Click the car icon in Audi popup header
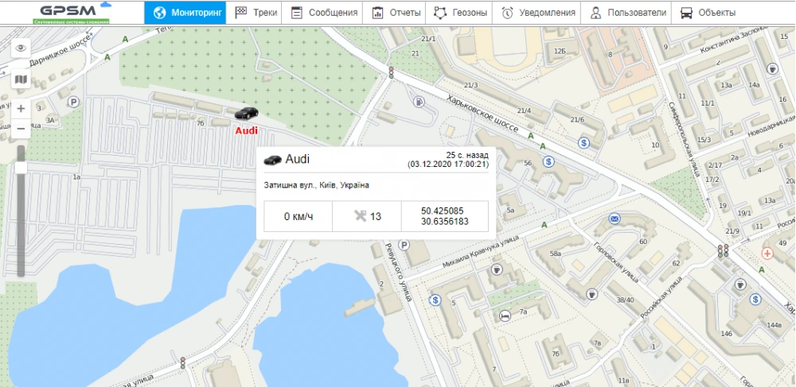 (272, 160)
